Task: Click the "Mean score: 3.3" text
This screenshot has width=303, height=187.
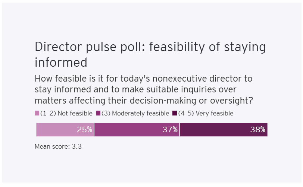Action: point(58,146)
